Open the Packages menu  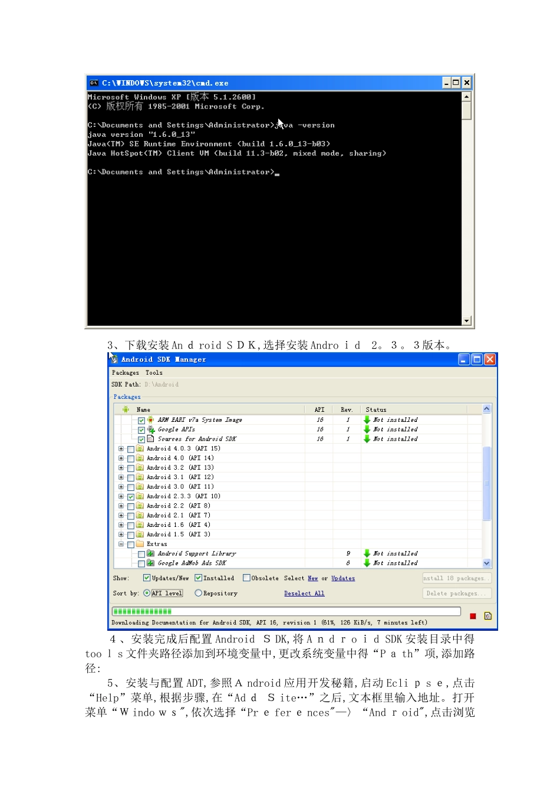point(126,372)
